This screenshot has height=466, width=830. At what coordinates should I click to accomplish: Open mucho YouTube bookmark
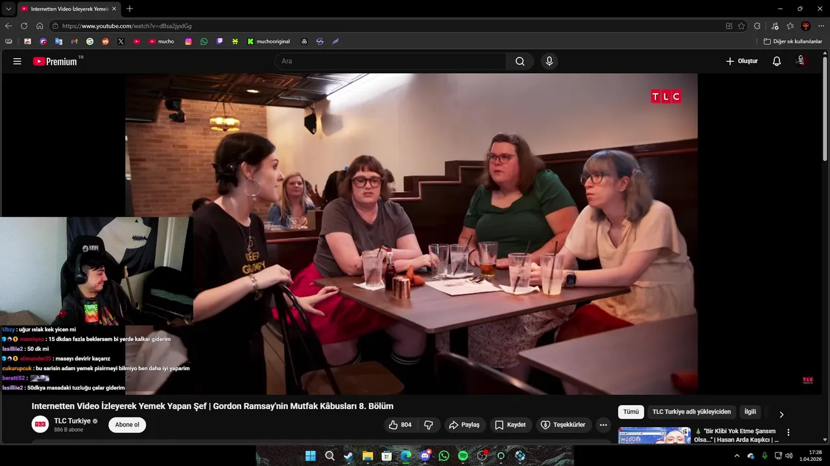point(161,41)
